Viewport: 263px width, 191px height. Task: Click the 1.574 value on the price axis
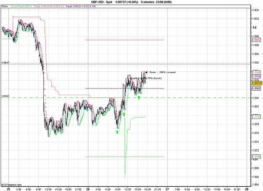tap(255, 142)
